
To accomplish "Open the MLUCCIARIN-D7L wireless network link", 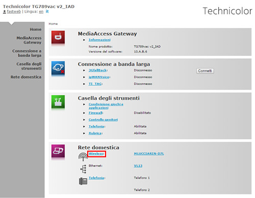I will pos(149,154).
